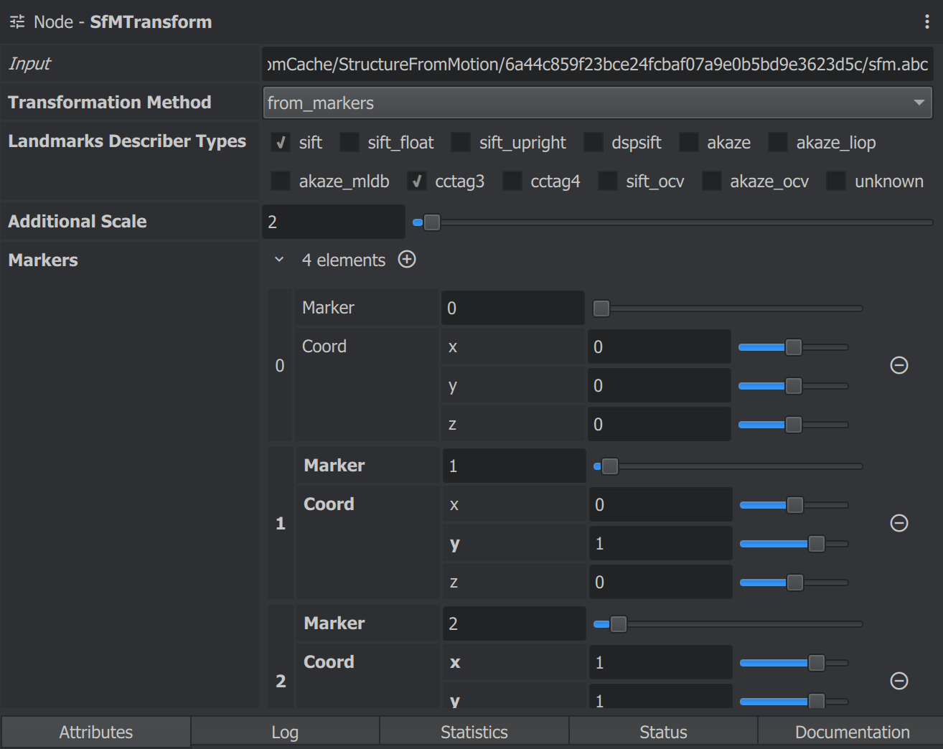The height and width of the screenshot is (749, 943).
Task: Uncheck the sift describer type
Action: tap(280, 142)
